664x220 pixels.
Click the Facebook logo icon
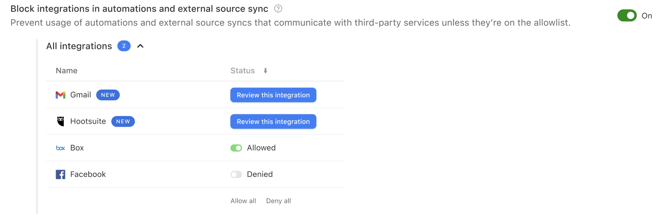[60, 174]
